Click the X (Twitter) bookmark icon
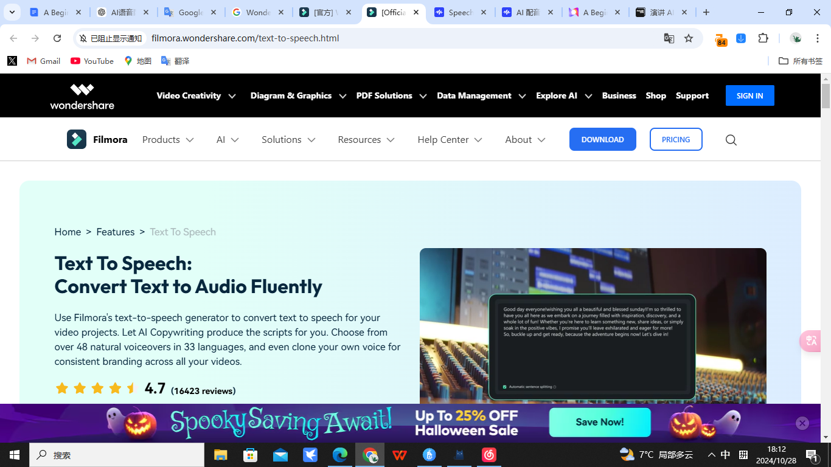 pos(12,61)
